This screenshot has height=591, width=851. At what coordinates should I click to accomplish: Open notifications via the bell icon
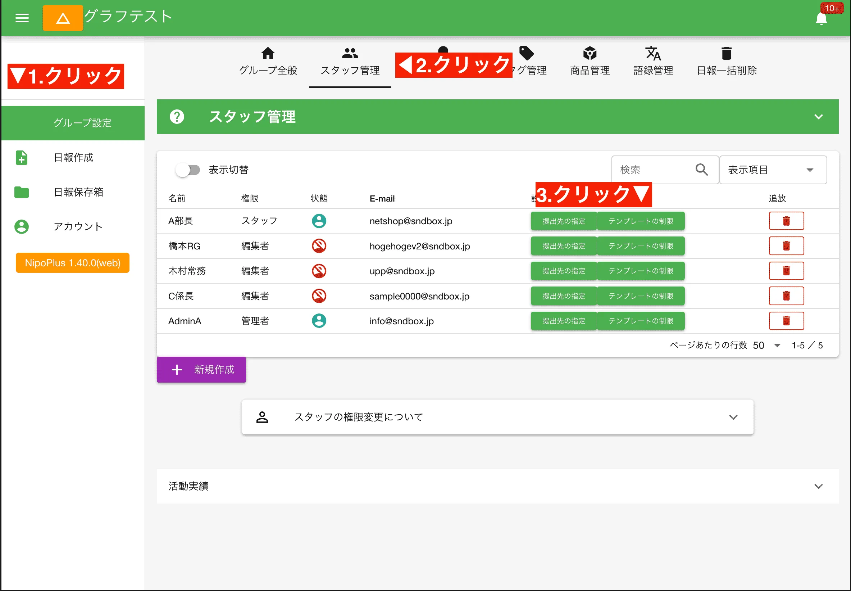coord(822,19)
